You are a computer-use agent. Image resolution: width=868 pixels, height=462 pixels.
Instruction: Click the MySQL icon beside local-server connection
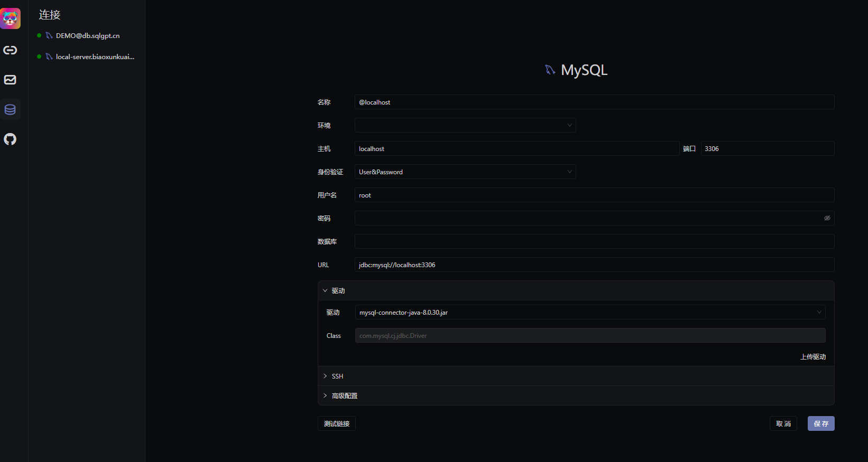(49, 56)
